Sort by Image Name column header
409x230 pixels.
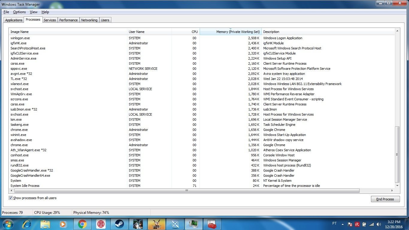(x=68, y=32)
